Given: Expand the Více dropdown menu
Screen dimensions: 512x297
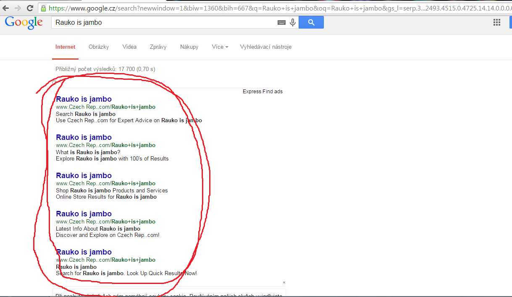Looking at the screenshot, I should (x=220, y=47).
